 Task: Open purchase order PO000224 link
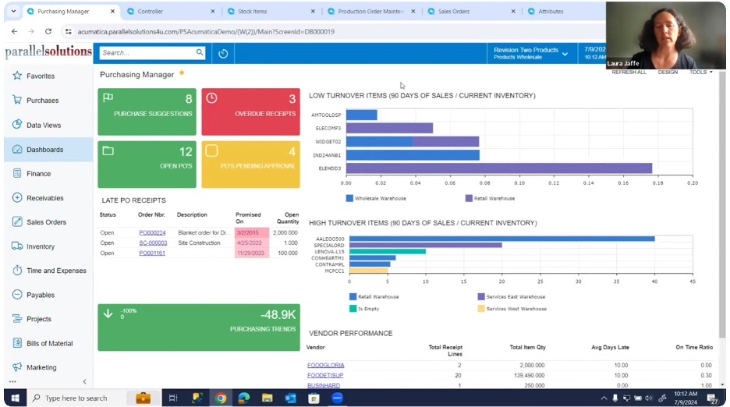[152, 232]
